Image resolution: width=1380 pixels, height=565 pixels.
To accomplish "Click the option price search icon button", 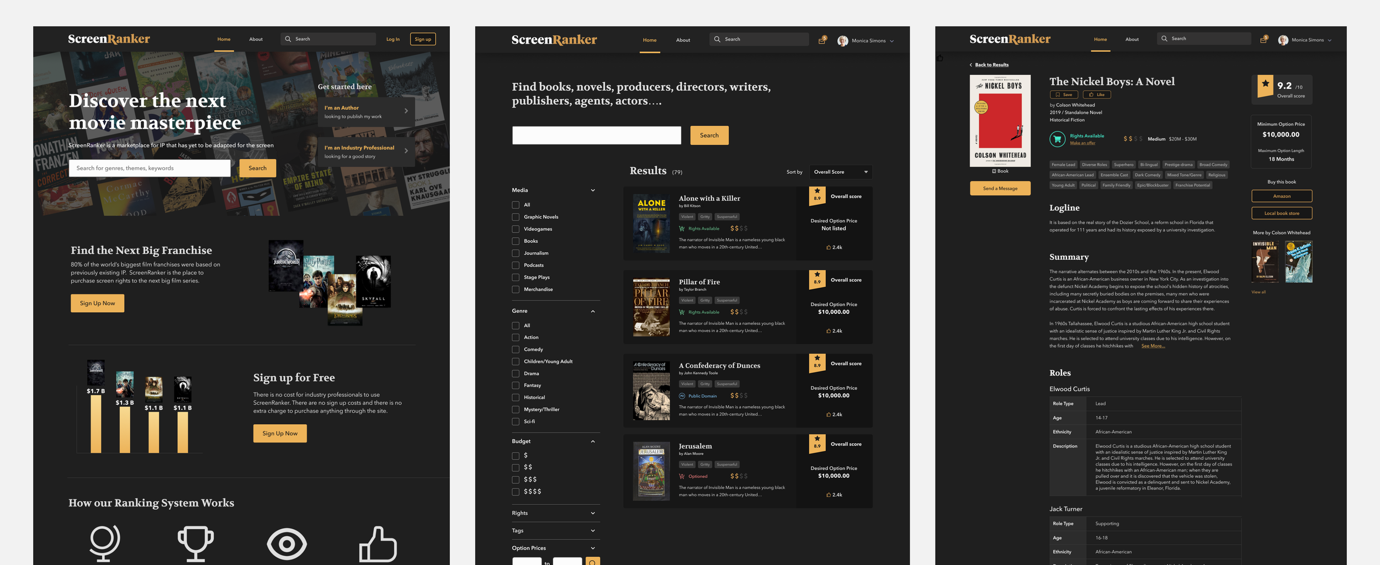I will pyautogui.click(x=592, y=561).
